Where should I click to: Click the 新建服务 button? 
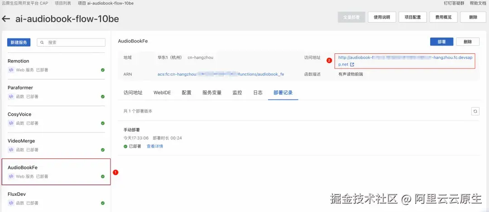pos(19,42)
